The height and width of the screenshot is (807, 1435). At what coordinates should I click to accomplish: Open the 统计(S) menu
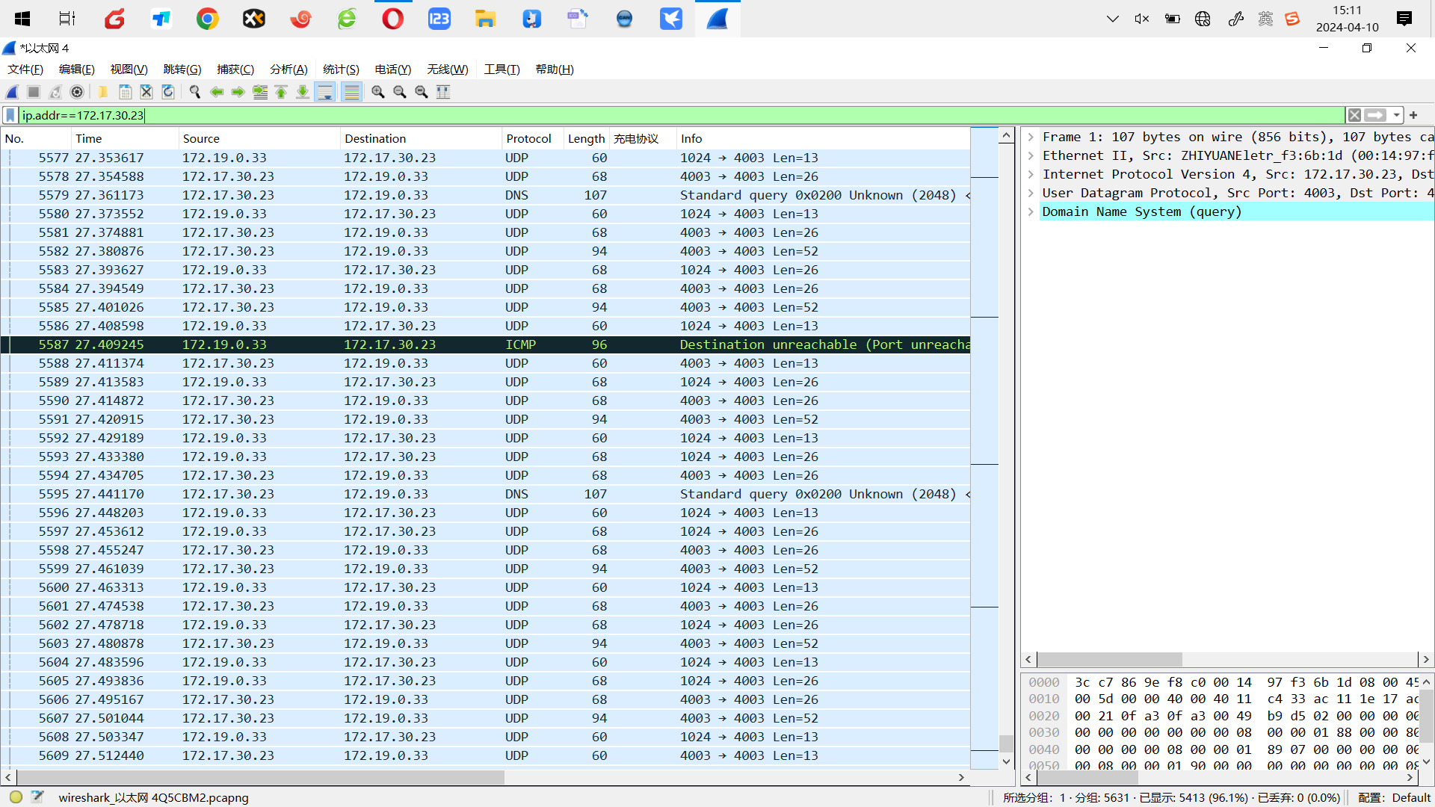point(341,69)
